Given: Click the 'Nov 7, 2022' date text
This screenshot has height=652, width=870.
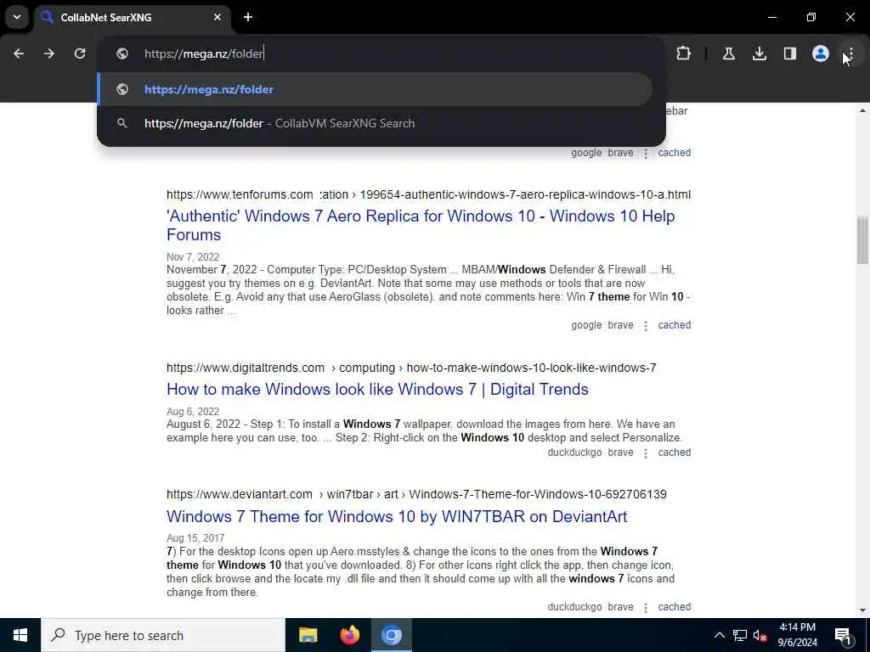Looking at the screenshot, I should pyautogui.click(x=193, y=256).
